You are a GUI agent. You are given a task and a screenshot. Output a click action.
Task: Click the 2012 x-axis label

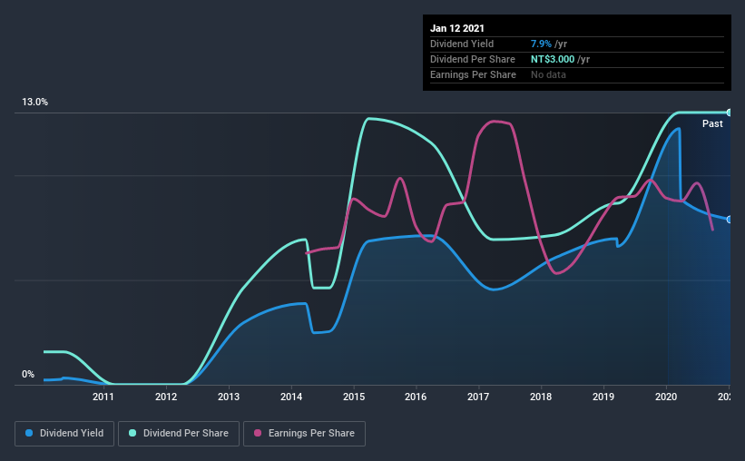[x=166, y=397]
